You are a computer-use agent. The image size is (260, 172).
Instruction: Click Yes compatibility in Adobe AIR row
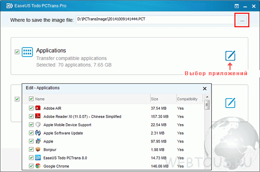(x=180, y=108)
